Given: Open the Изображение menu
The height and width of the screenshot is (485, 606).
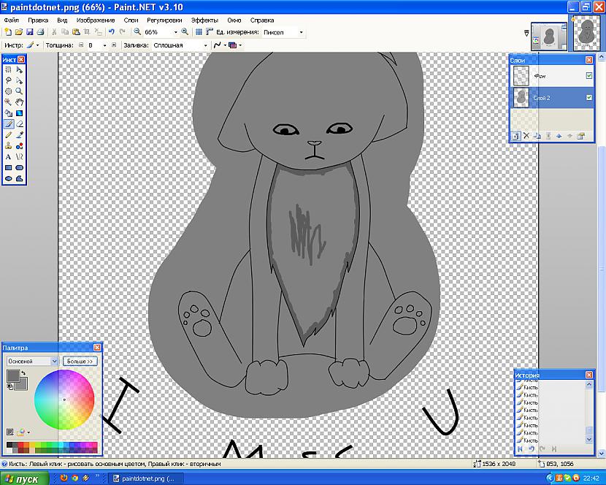Looking at the screenshot, I should point(96,20).
